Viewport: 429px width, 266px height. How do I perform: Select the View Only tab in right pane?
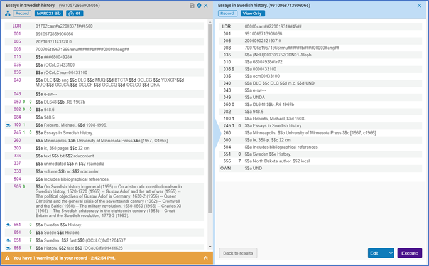coord(250,13)
